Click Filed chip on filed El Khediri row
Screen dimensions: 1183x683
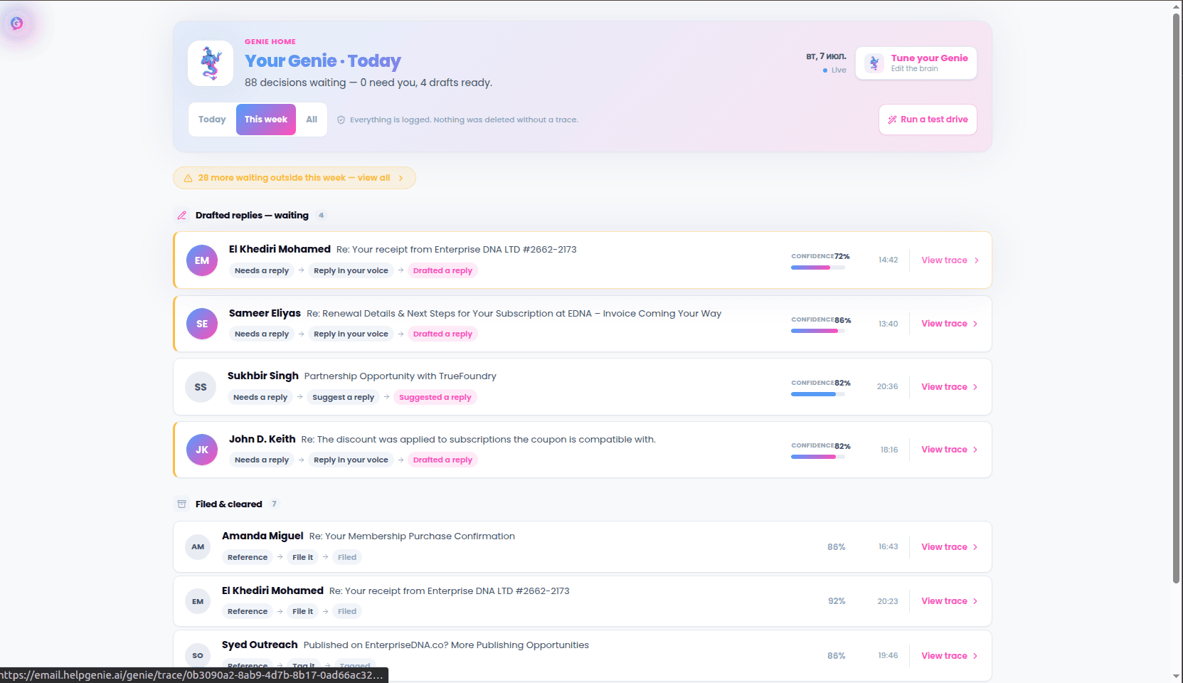coord(347,612)
